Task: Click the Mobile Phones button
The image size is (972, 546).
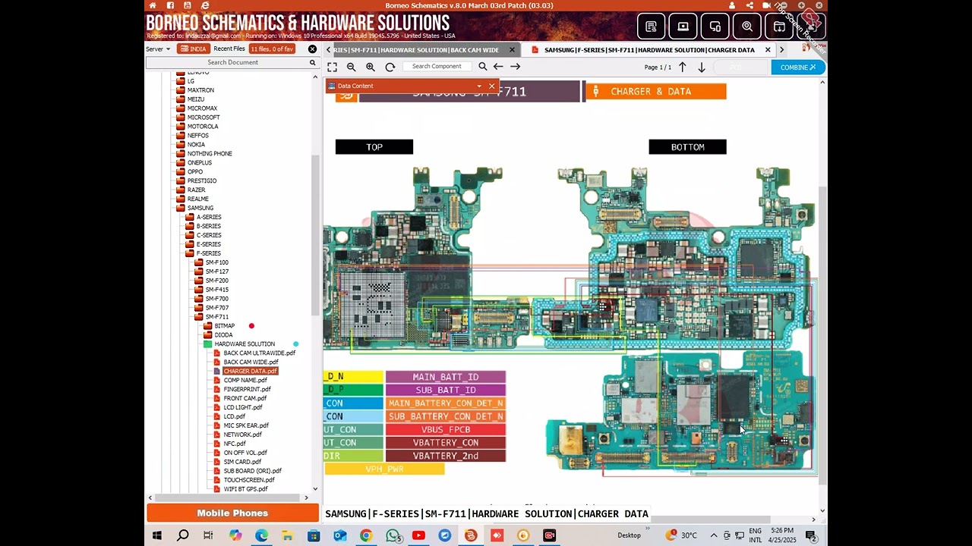Action: [232, 513]
